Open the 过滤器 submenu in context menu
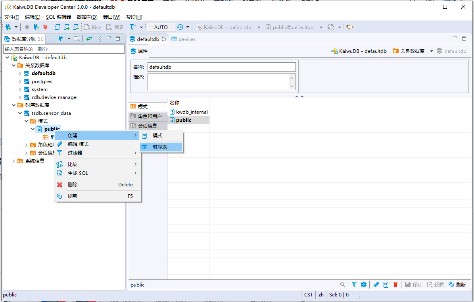This screenshot has width=474, height=302. click(98, 153)
